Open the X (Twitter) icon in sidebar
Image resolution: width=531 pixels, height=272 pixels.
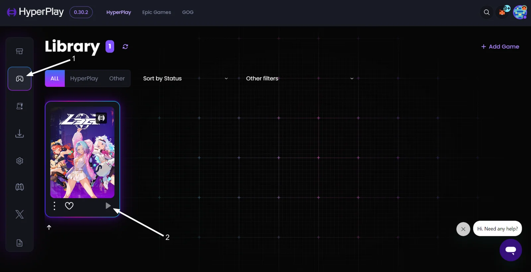click(x=20, y=214)
